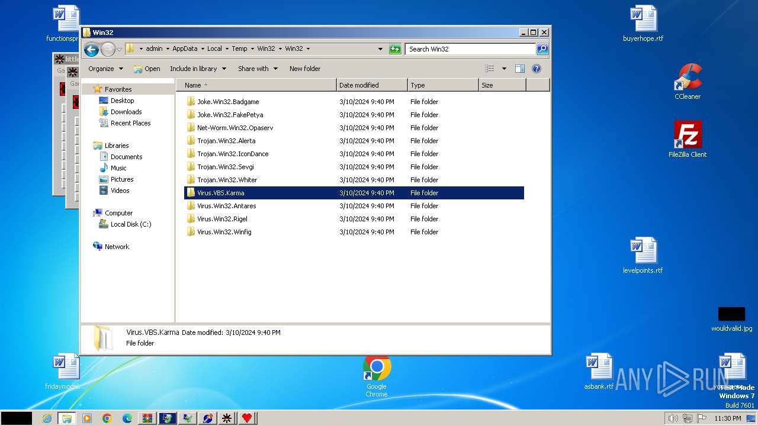Screen dimensions: 758x426
Task: Click the Change your view icon
Action: (x=490, y=69)
